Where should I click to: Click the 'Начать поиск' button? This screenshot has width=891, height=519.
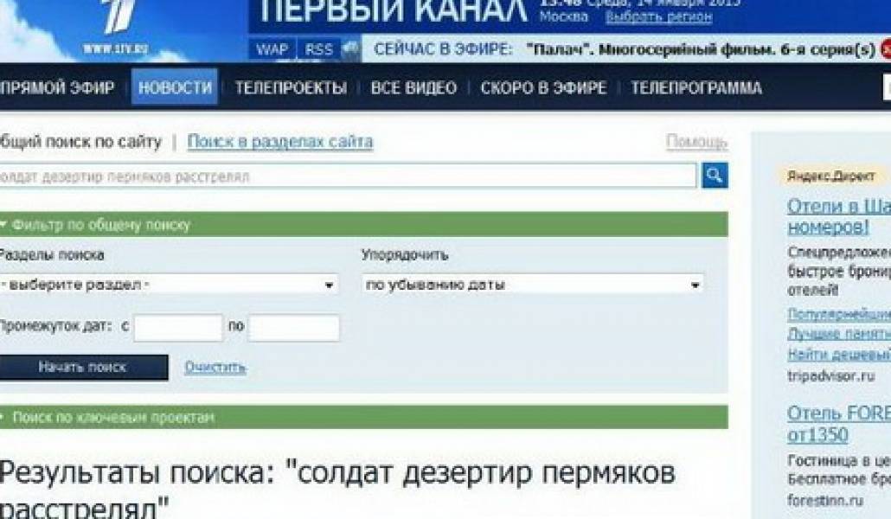point(84,368)
